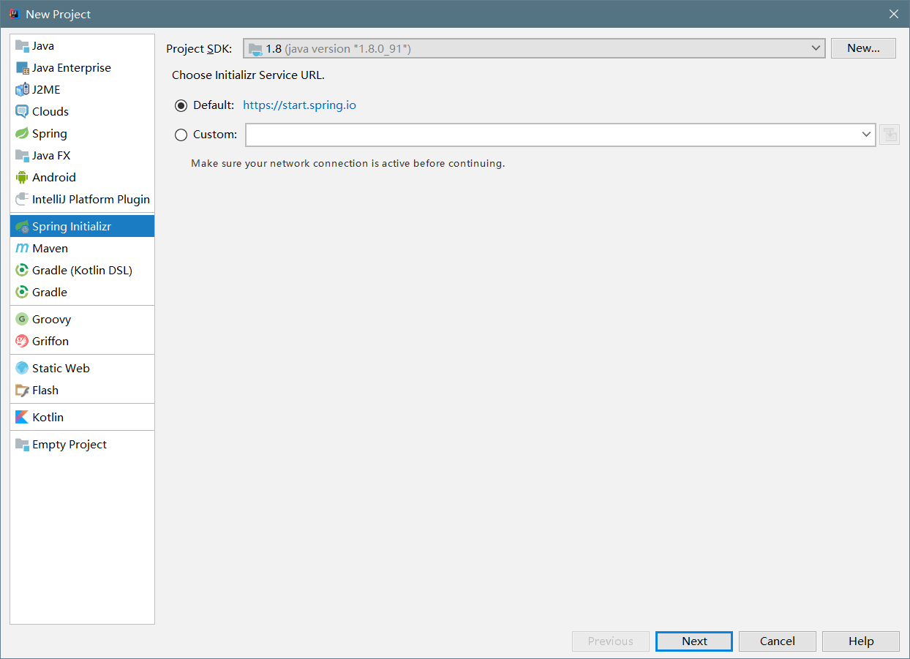Click the Next button
The width and height of the screenshot is (910, 659).
point(694,641)
